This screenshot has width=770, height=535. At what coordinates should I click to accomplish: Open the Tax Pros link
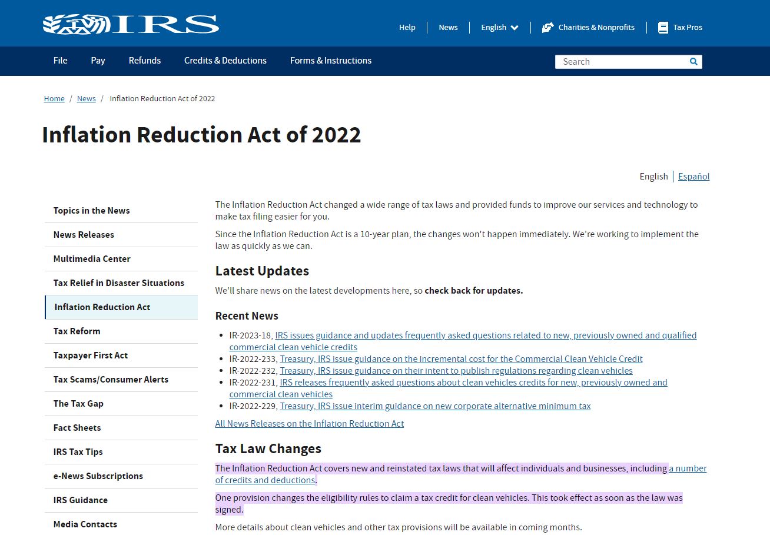coord(688,27)
